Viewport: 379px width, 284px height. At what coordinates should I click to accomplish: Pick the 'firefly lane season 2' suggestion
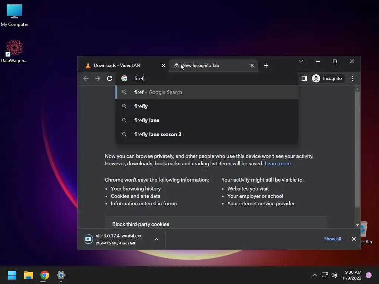click(207, 134)
